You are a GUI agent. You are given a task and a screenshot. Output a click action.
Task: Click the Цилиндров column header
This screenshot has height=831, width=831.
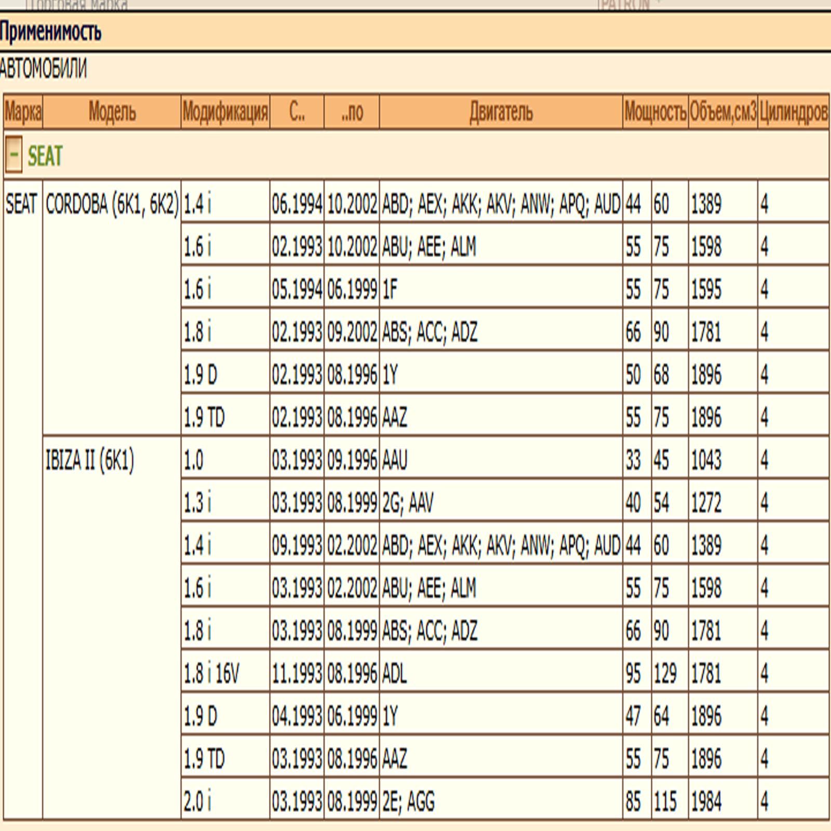pyautogui.click(x=793, y=112)
